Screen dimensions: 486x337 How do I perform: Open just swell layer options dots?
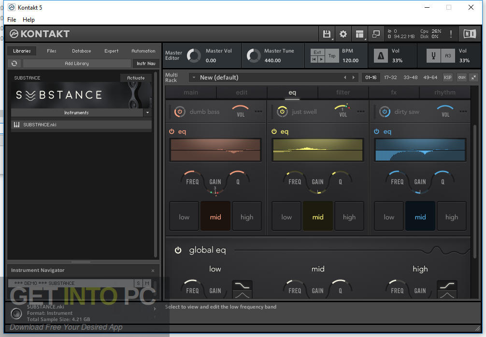[x=361, y=111]
